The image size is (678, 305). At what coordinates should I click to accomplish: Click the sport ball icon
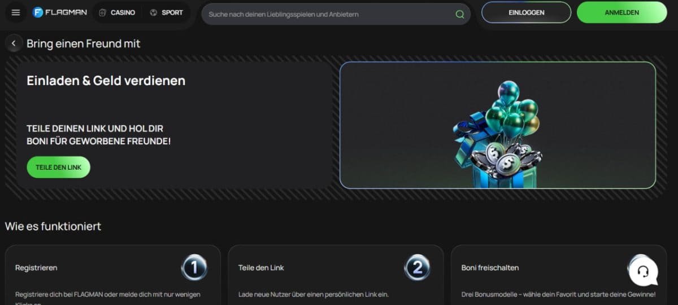(154, 12)
